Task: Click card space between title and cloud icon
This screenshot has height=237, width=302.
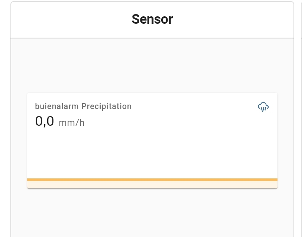Action: tap(193, 106)
